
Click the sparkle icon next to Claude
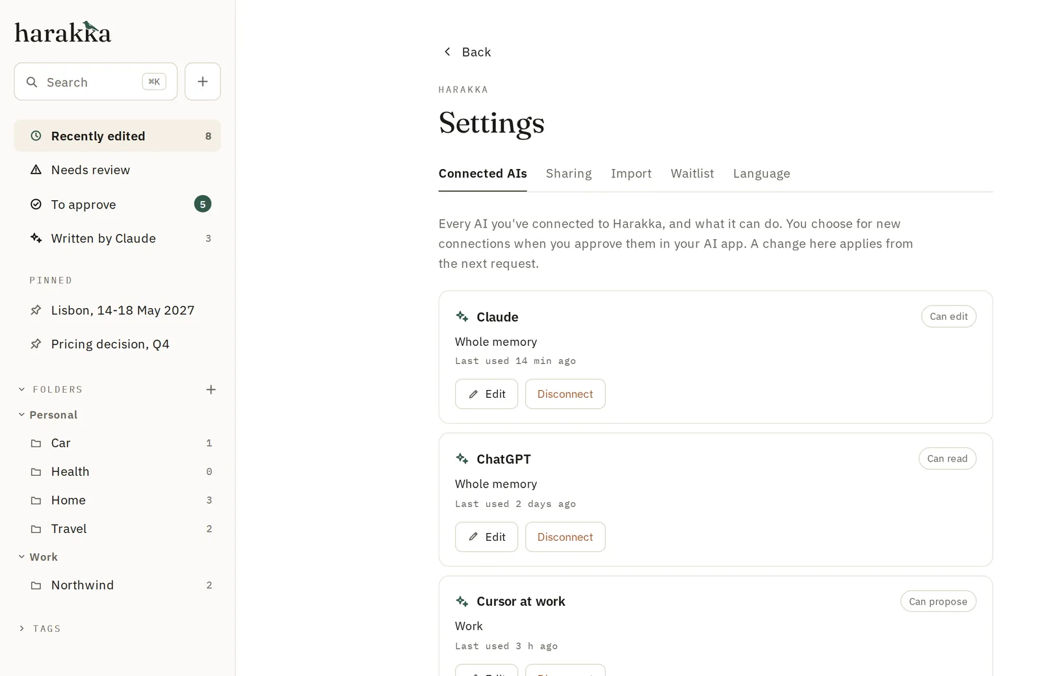pos(462,317)
